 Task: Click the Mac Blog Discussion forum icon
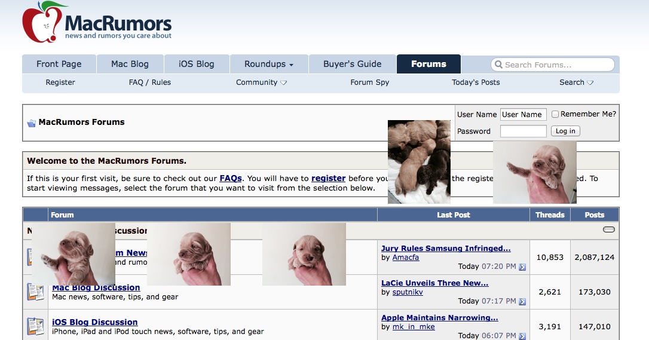coord(36,292)
